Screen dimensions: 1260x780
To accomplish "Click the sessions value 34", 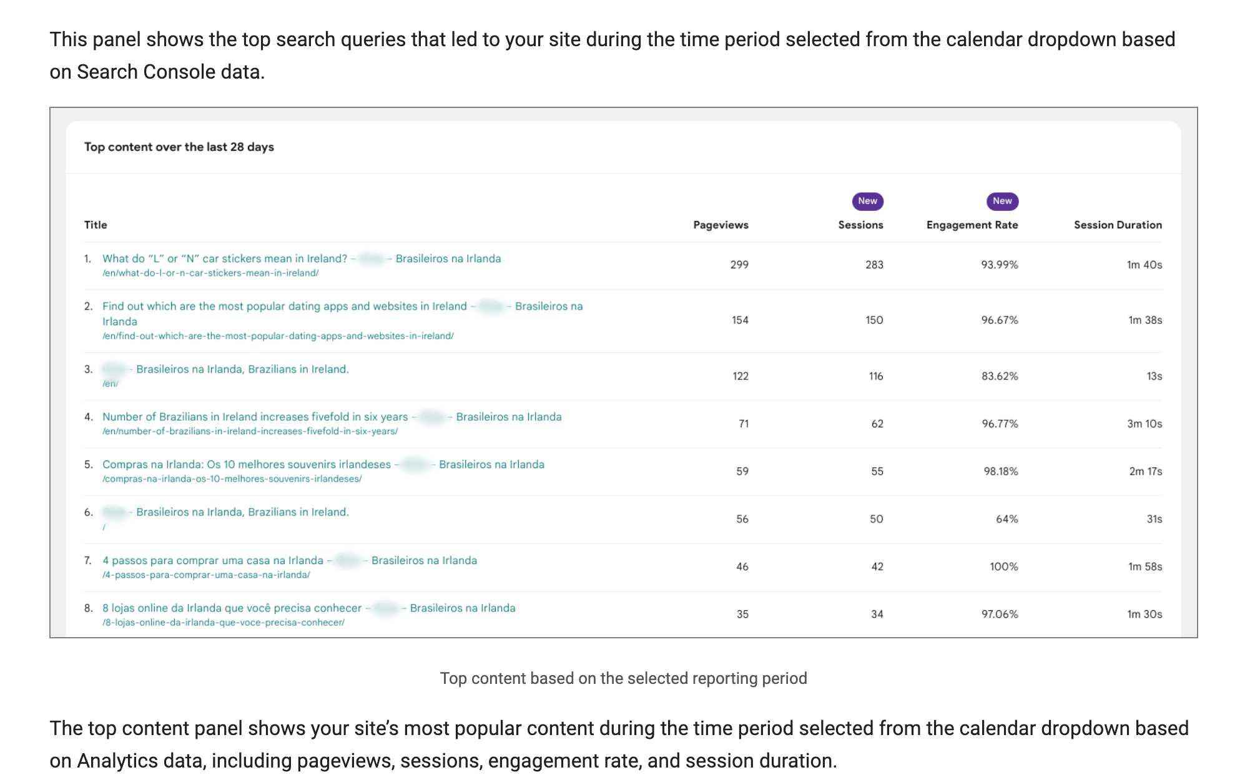I will pos(877,614).
